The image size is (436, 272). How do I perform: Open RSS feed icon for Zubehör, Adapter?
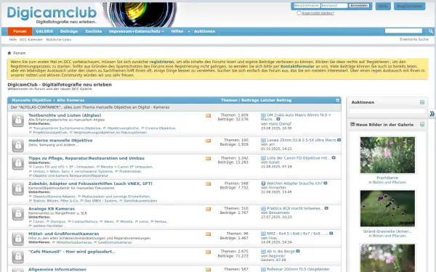208,184
